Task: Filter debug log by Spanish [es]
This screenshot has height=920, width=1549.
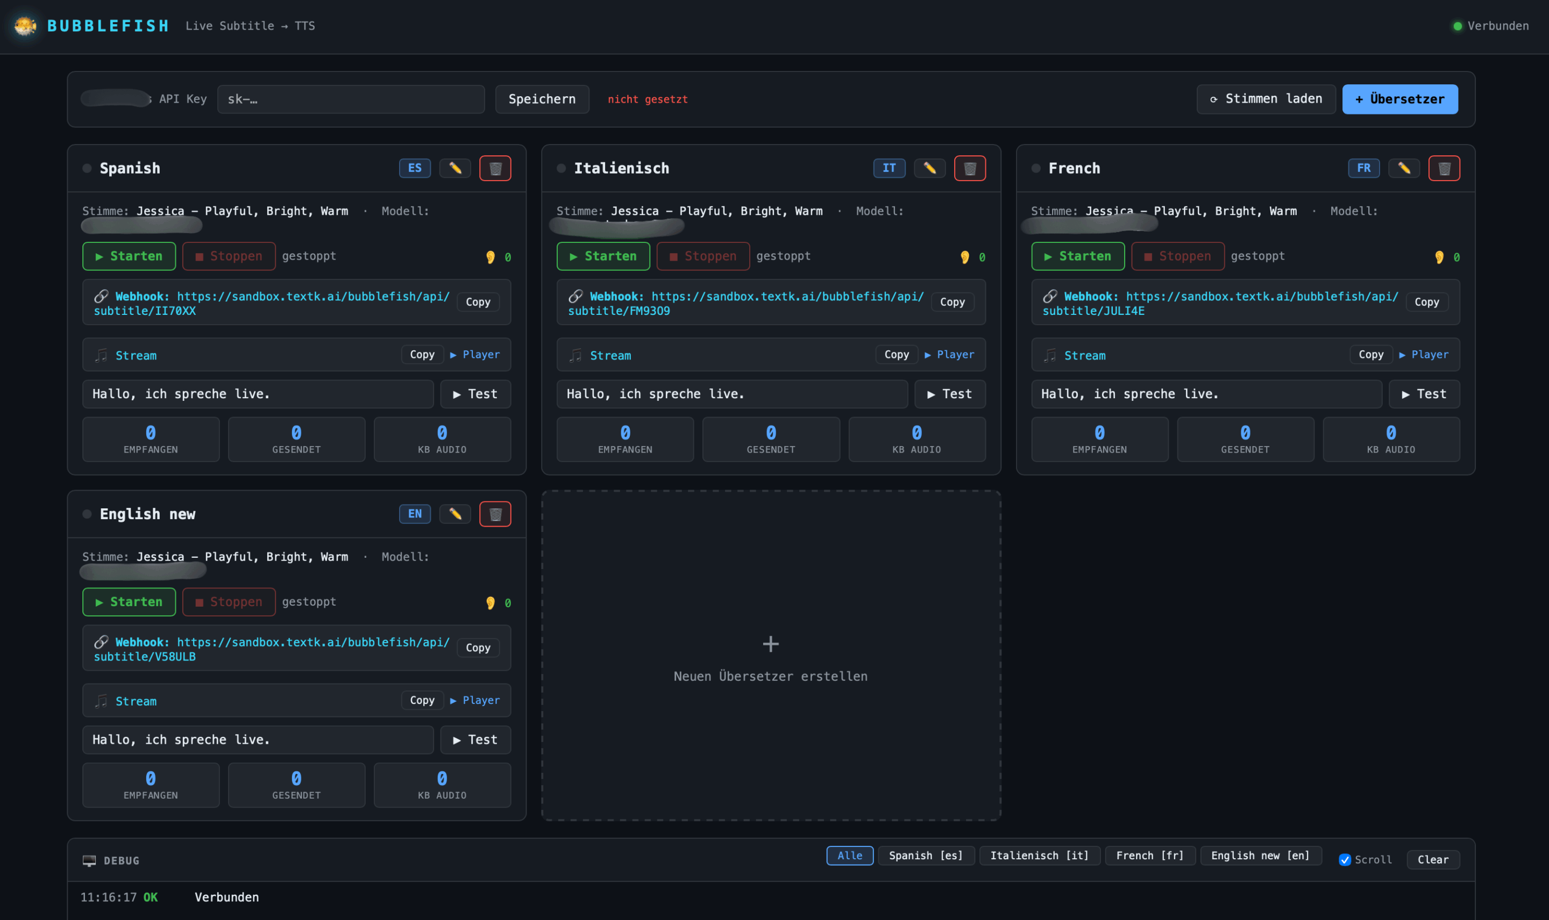Action: tap(926, 856)
